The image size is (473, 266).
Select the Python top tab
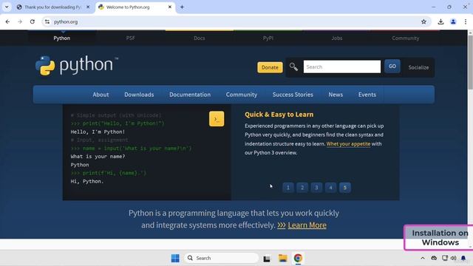tap(62, 38)
